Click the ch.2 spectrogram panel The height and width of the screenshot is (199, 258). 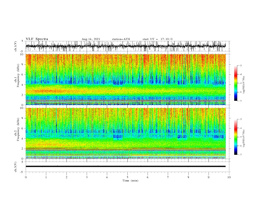(x=125, y=133)
